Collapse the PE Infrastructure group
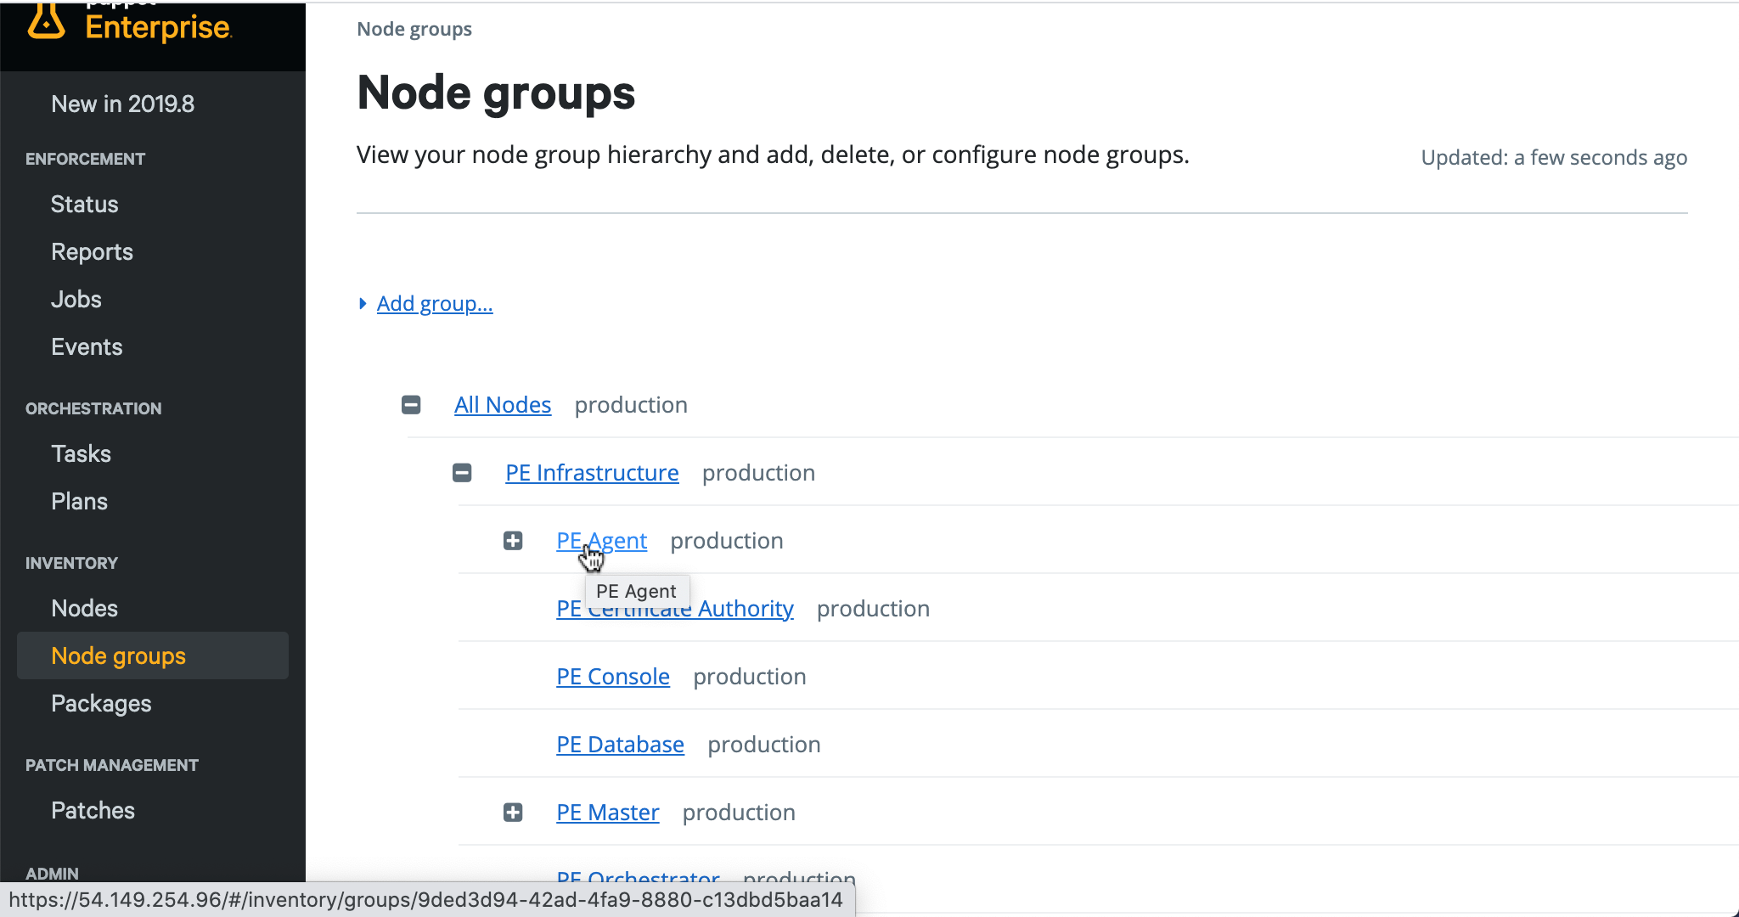 tap(462, 473)
